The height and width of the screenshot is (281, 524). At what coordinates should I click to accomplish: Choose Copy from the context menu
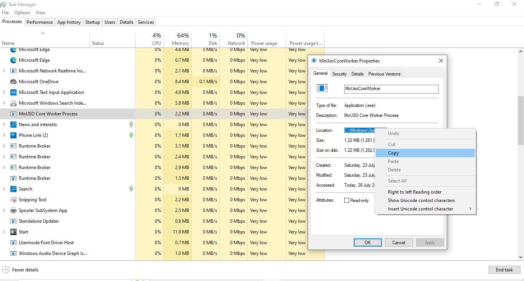(x=425, y=153)
